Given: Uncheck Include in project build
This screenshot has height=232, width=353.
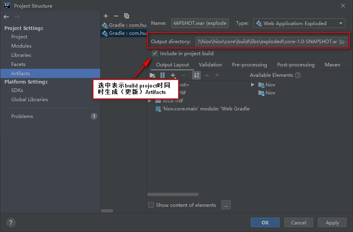Looking at the screenshot, I should pyautogui.click(x=155, y=53).
